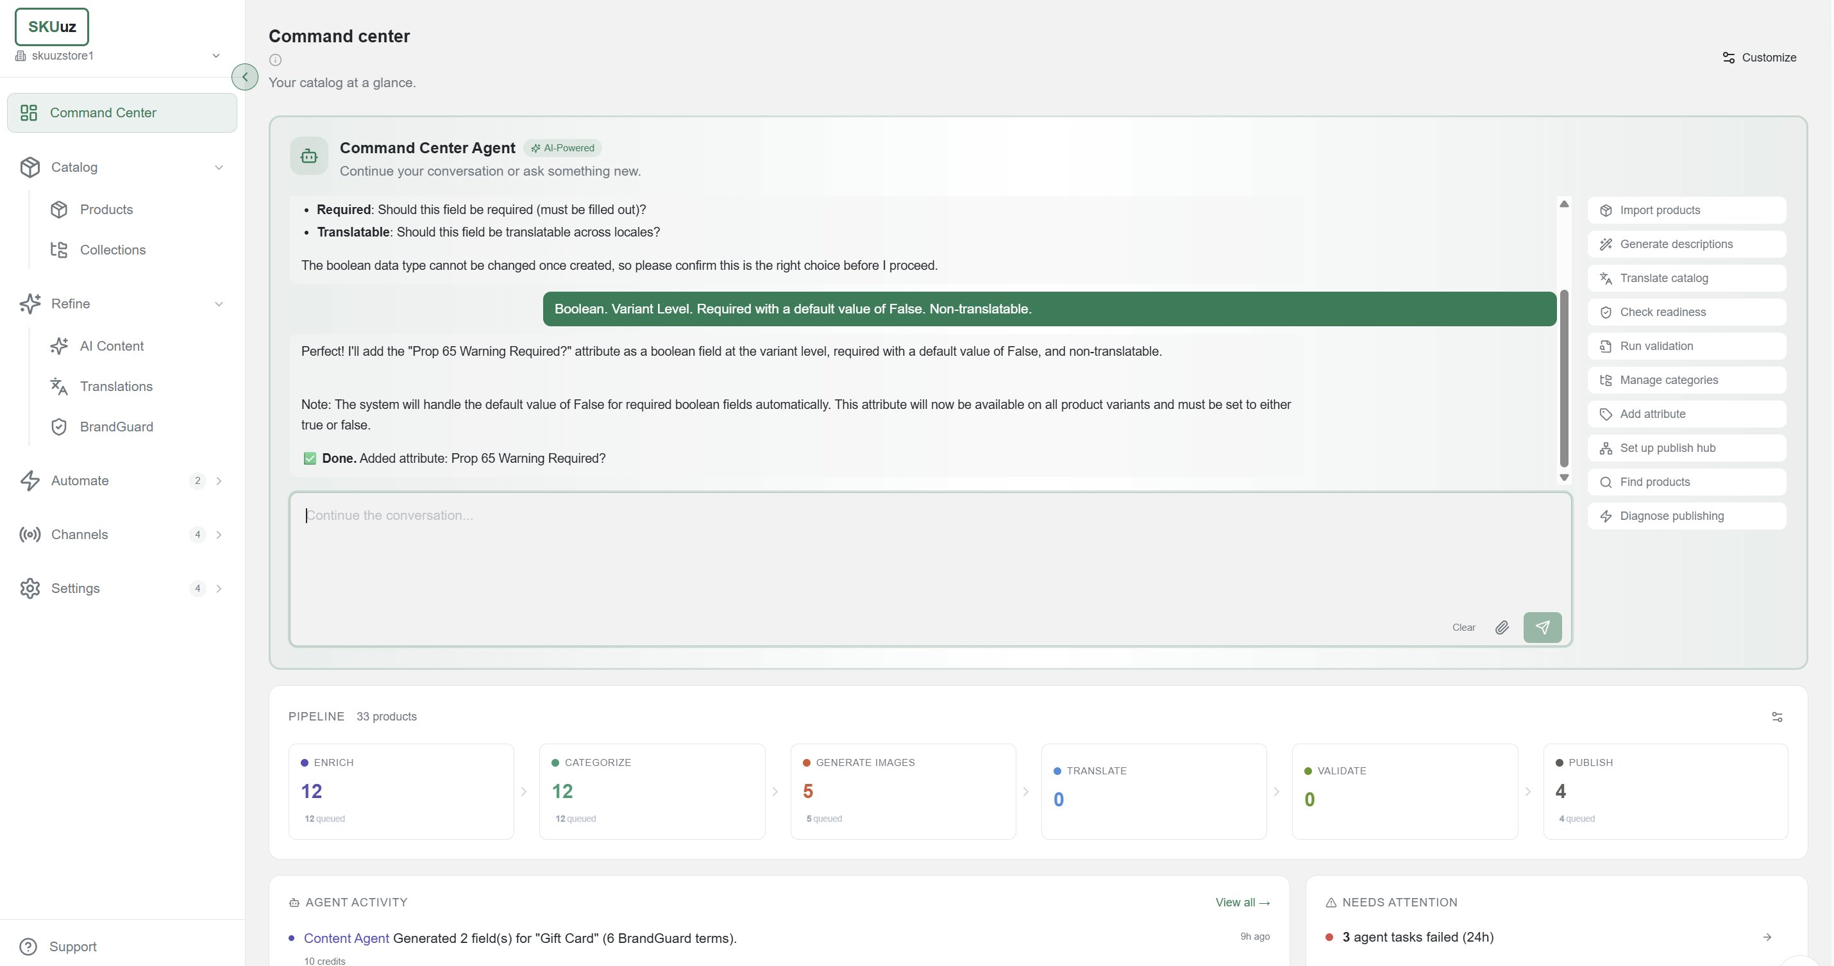Viewport: 1834px width, 966px height.
Task: Open View all agent activity link
Action: click(x=1242, y=903)
